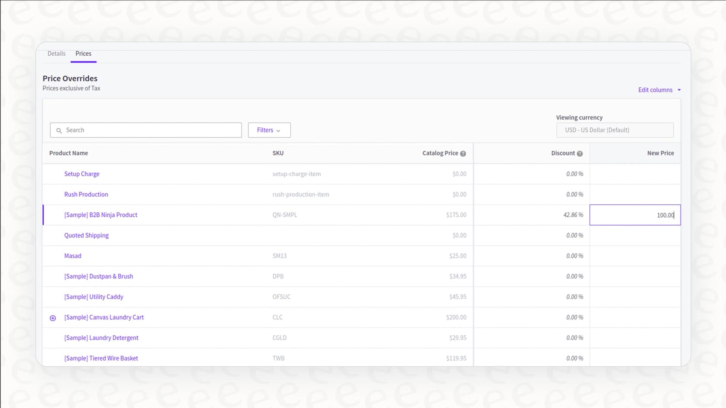Screen dimensions: 726x408
Task: Click the setup-charge-item SKU
Action: click(x=296, y=174)
